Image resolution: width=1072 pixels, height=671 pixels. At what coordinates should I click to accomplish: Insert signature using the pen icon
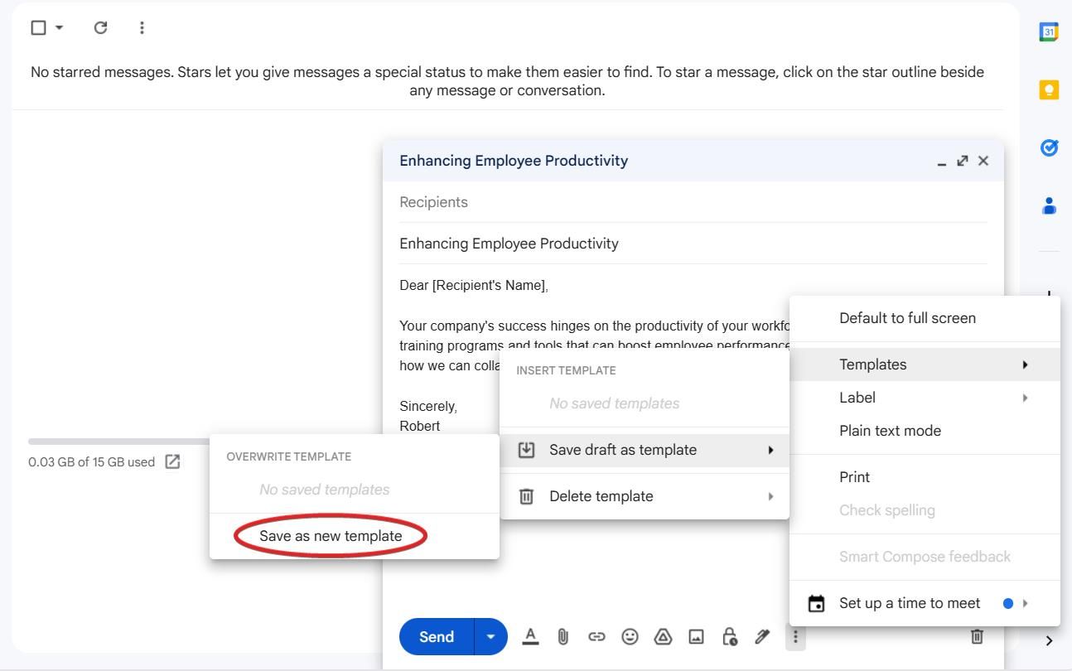click(x=762, y=636)
